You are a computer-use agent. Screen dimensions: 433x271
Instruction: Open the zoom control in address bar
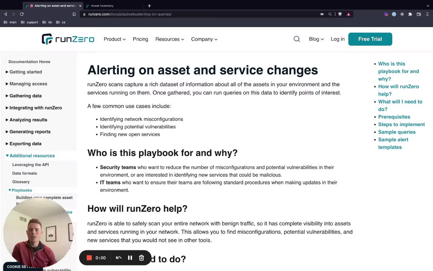tap(330, 14)
